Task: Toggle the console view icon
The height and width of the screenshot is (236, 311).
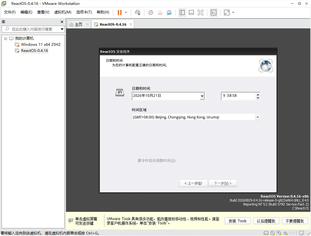Action: (x=213, y=13)
